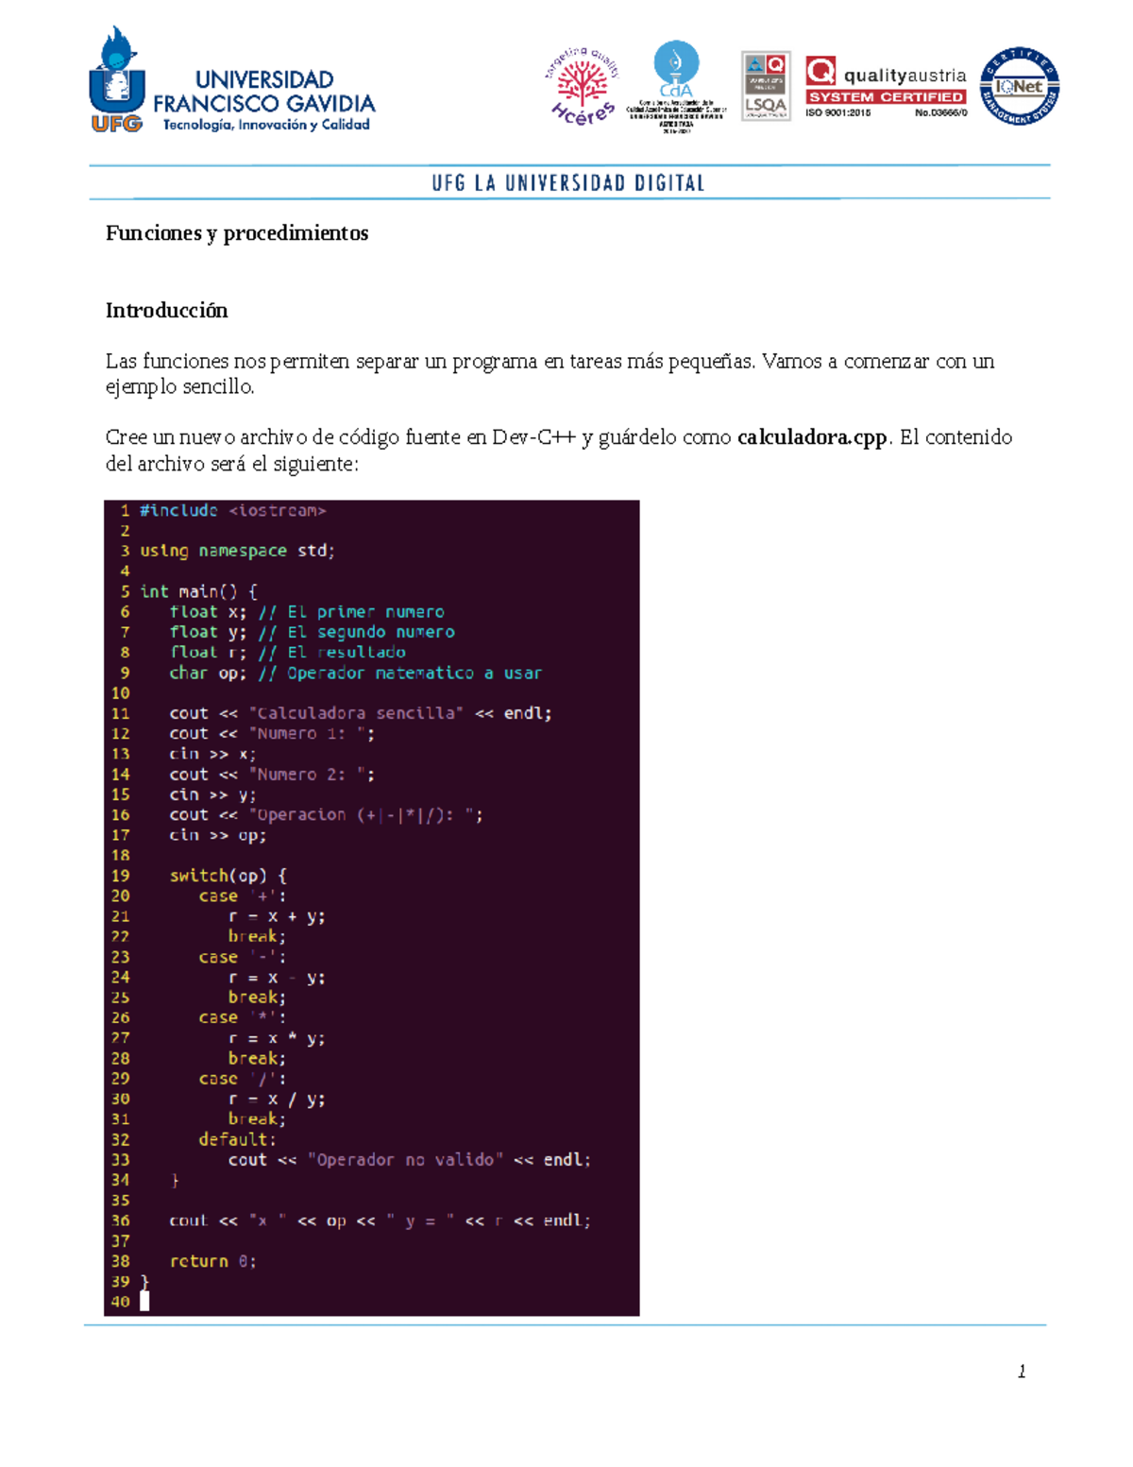Click the page number 1 in footer
The width and height of the screenshot is (1133, 1467).
coord(1022,1372)
